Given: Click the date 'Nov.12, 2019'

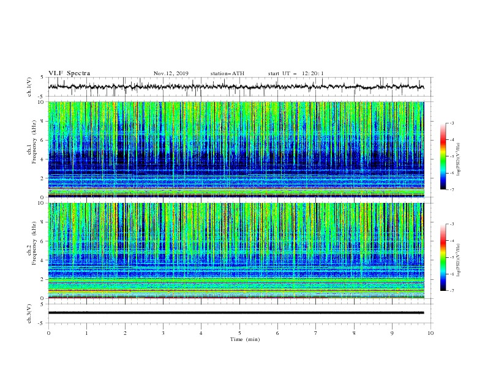Looking at the screenshot, I should click(171, 73).
